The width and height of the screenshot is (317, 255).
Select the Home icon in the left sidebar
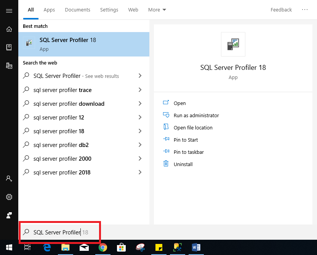coord(9,29)
